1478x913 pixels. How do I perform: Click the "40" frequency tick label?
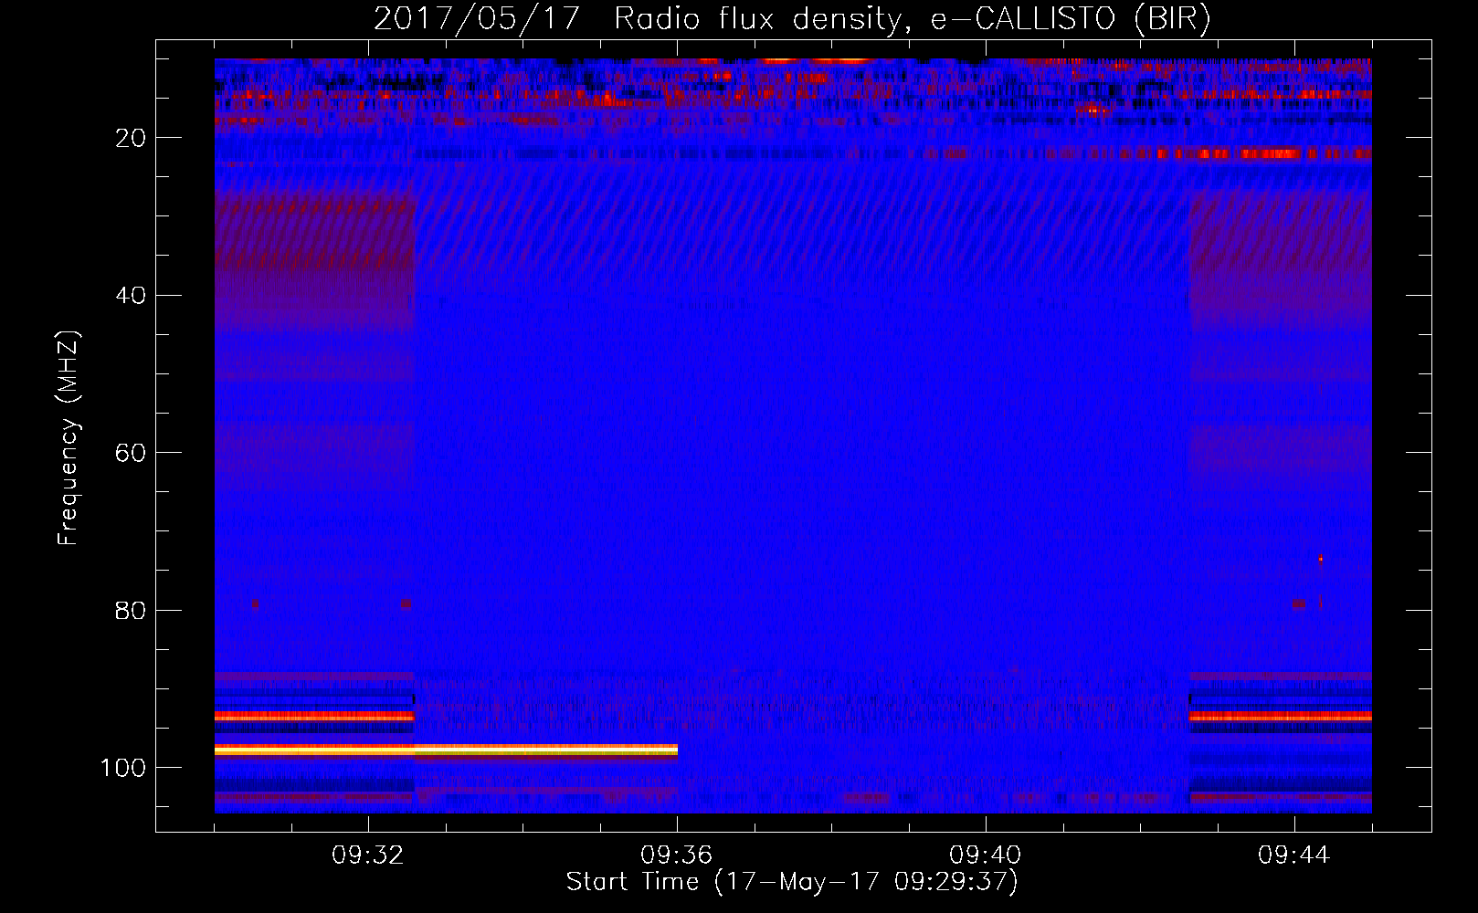click(x=131, y=296)
